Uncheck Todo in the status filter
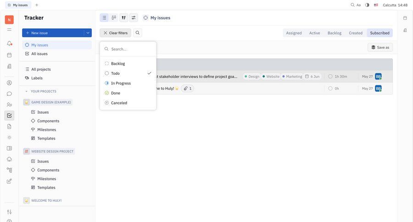Screen dimensions: 413x222 128,73
